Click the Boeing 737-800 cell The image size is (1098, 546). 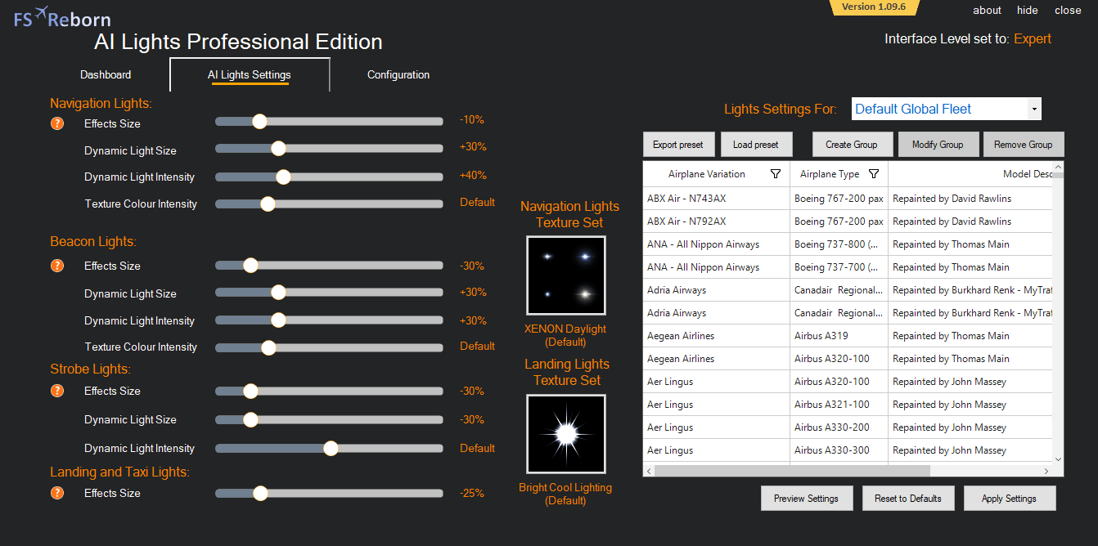pos(839,244)
